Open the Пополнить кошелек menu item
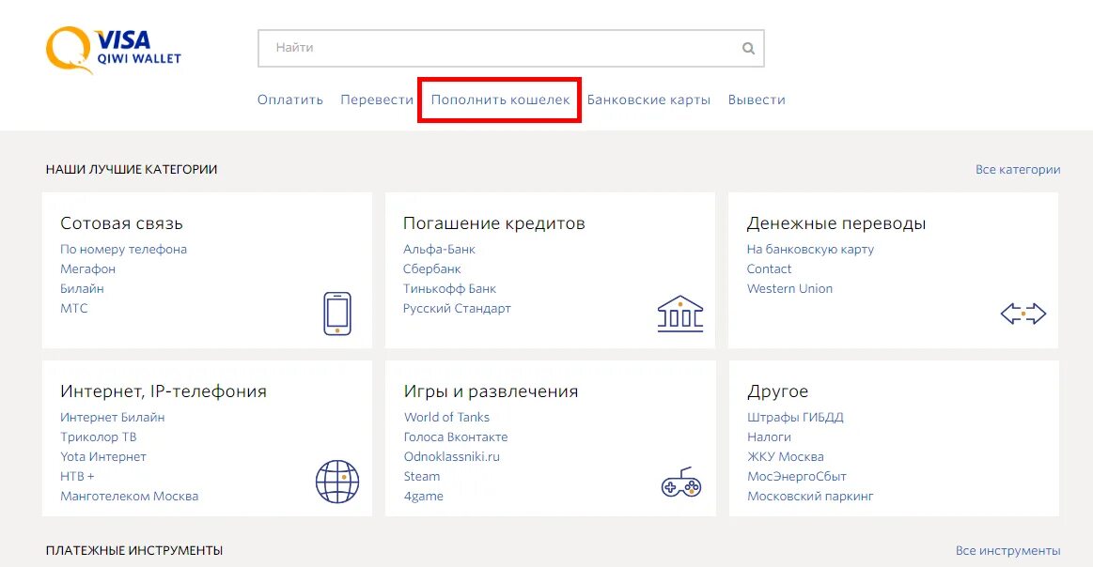 point(500,100)
